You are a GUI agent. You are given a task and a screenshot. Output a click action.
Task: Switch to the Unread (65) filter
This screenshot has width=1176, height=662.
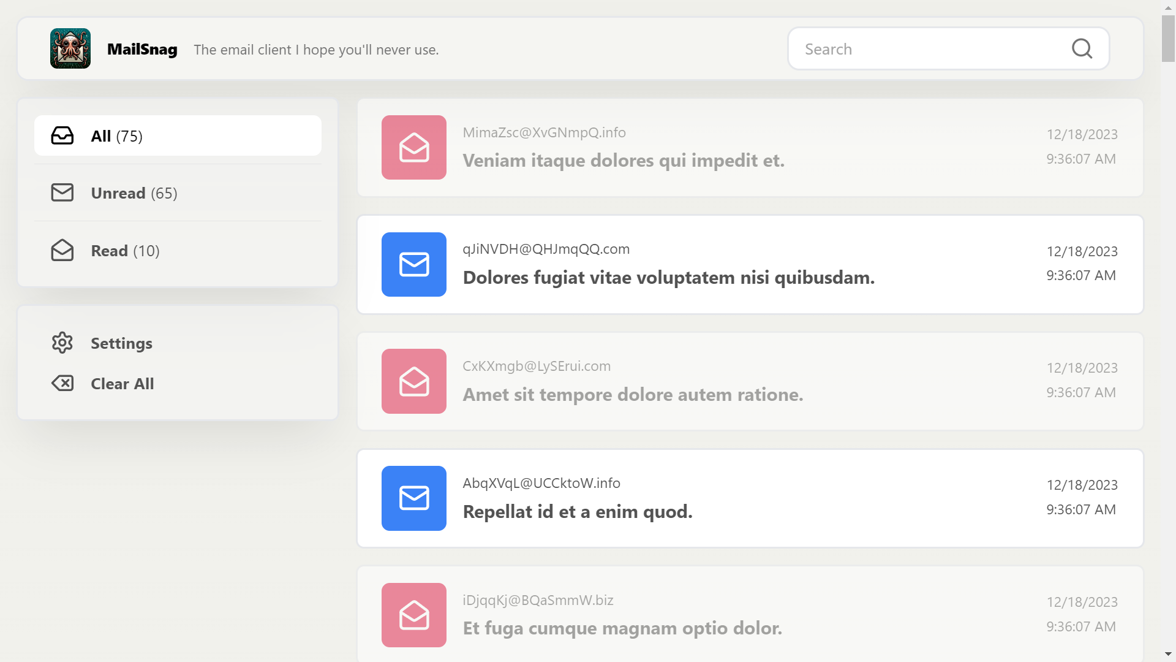click(x=134, y=193)
